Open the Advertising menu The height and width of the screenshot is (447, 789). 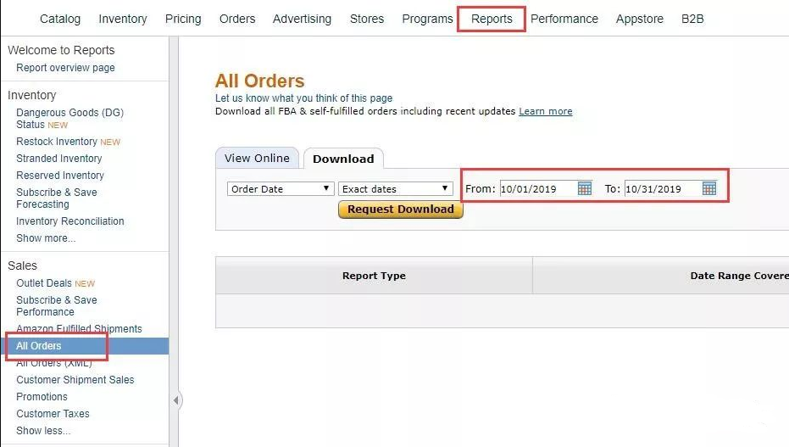tap(302, 20)
